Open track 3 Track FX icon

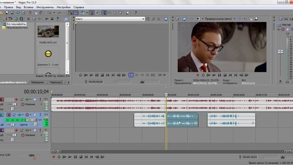(x=20, y=115)
